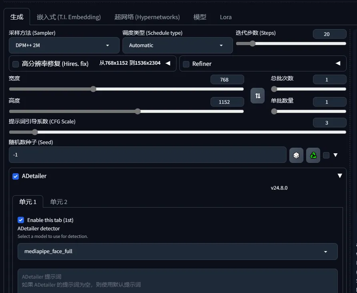Enable the 高分辨率修复 (Hires. fix) checkbox

(x=16, y=64)
